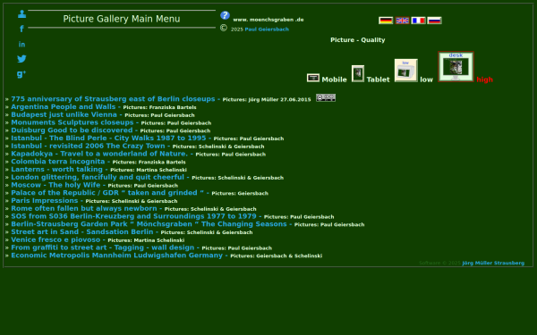Viewport: 537px width, 335px height.
Task: Open Paris Impressions gallery
Action: pyautogui.click(x=45, y=201)
